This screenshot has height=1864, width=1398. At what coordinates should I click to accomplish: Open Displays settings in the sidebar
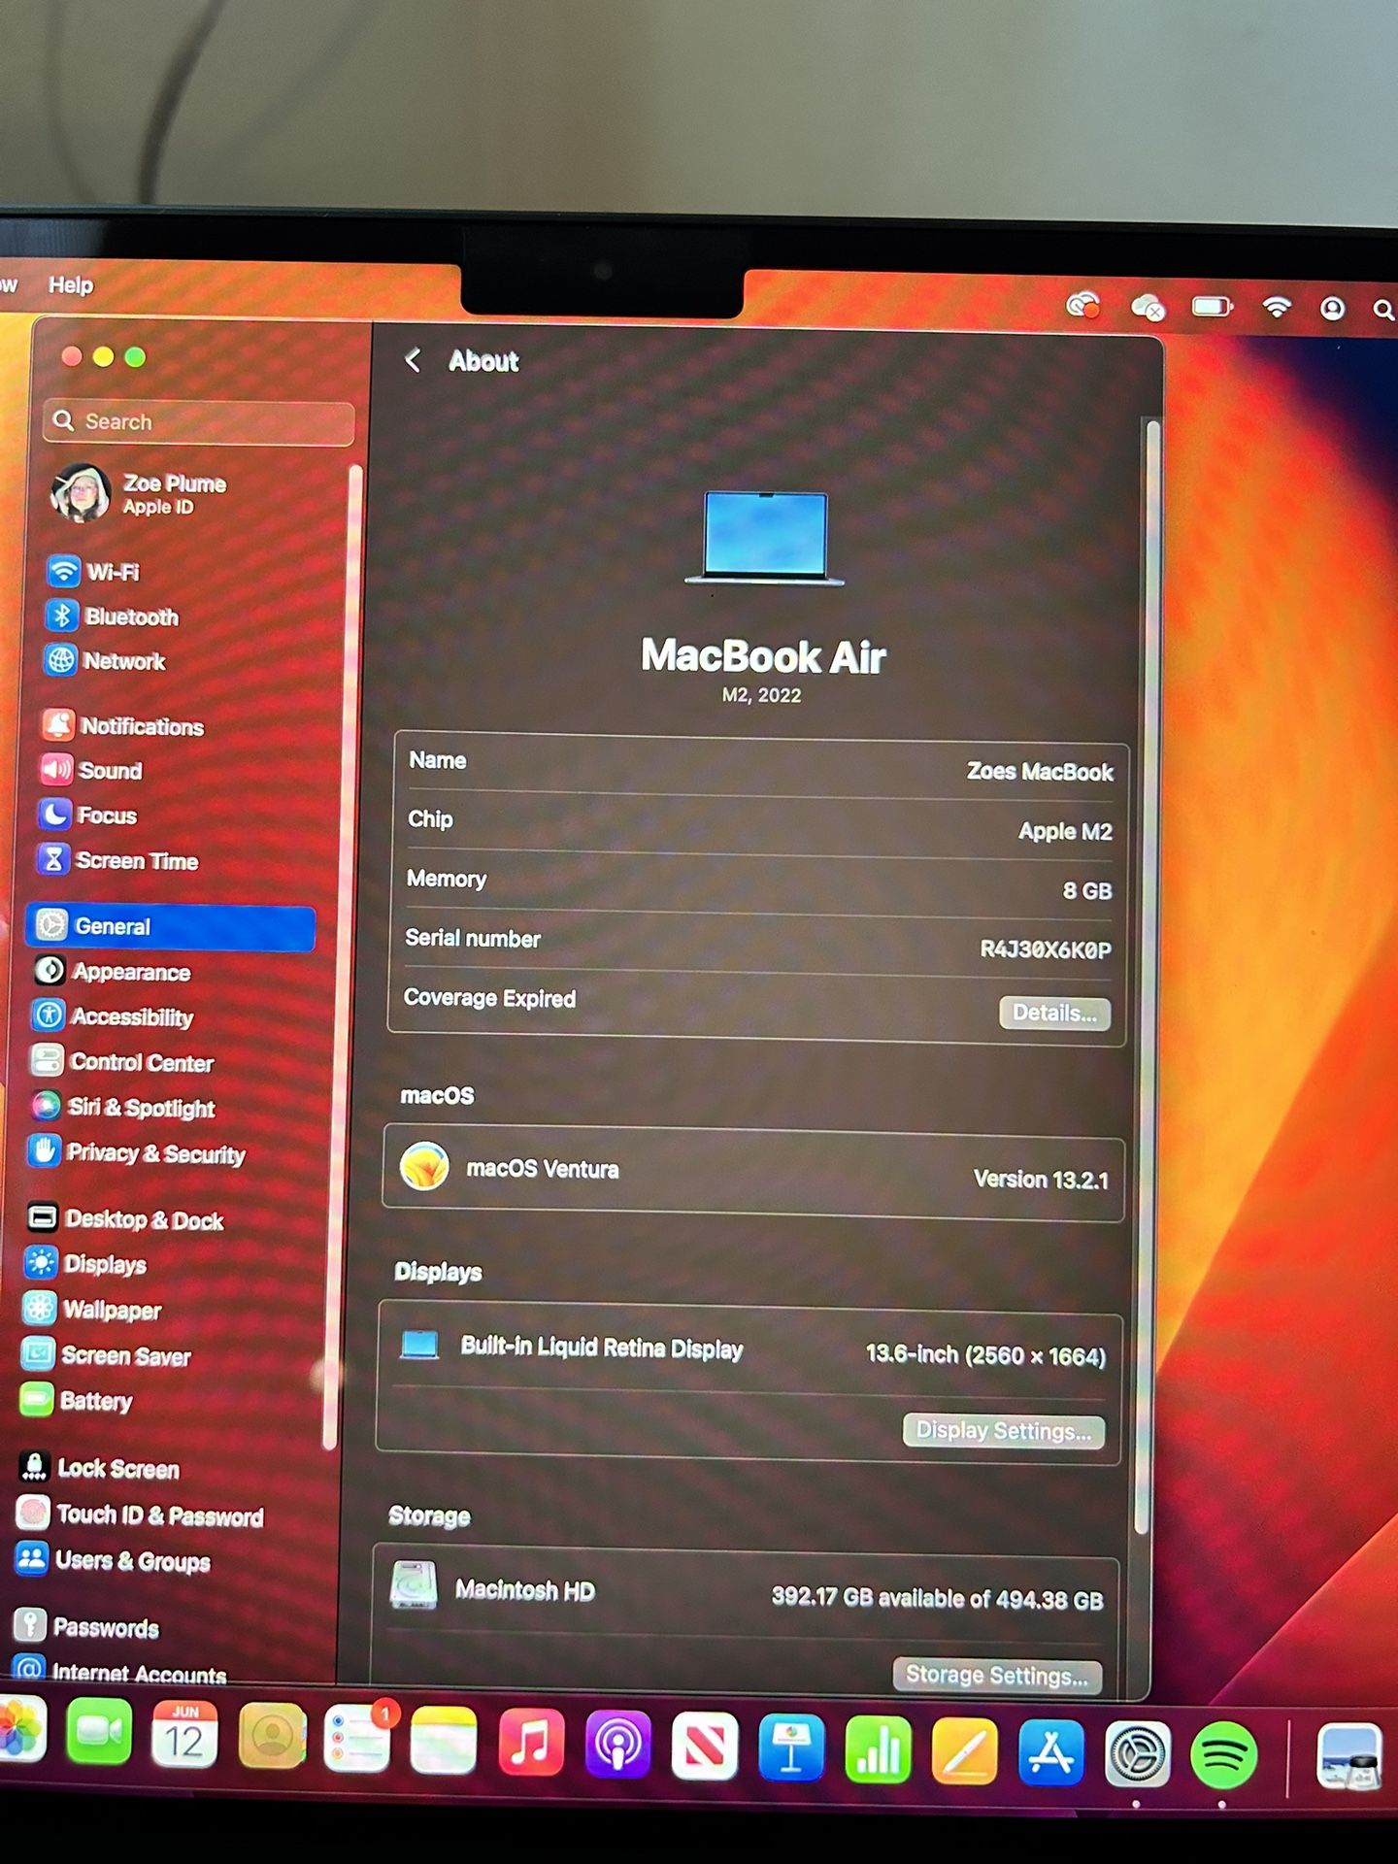coord(85,1263)
